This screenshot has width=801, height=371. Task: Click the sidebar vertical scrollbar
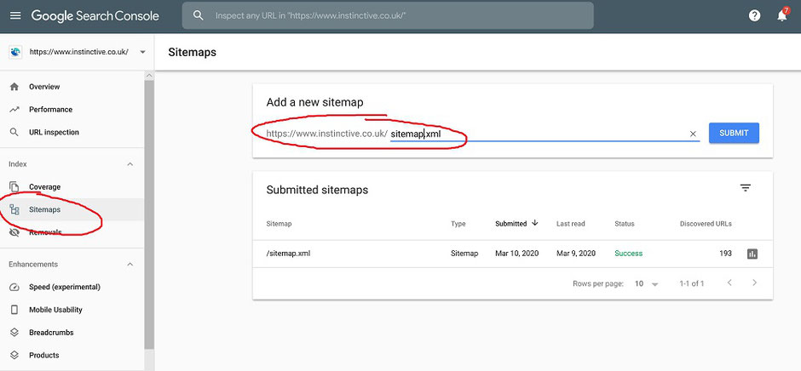(x=149, y=214)
